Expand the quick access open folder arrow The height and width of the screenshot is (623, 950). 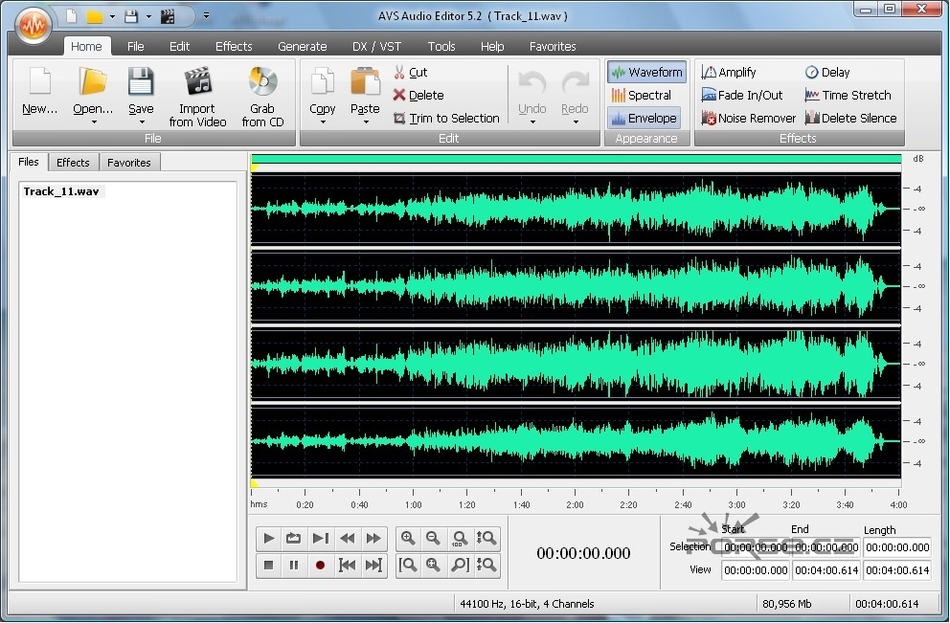point(112,16)
